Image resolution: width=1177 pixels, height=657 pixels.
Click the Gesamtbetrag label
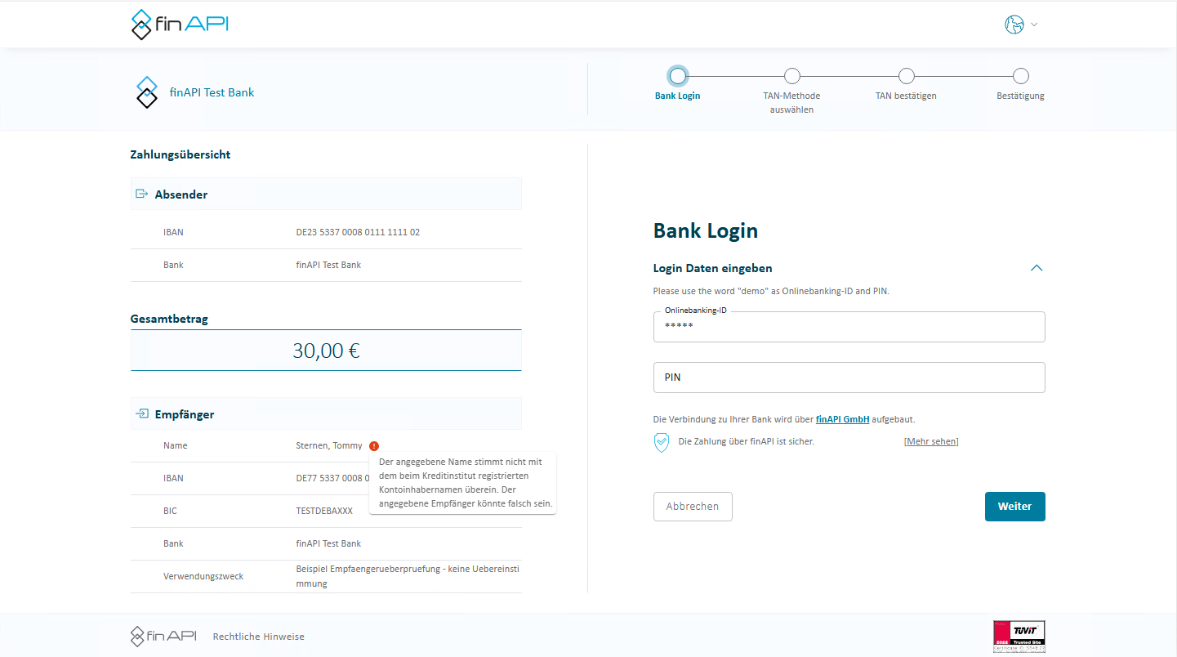[x=169, y=319]
